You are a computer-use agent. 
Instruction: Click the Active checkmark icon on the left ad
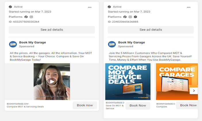[10, 7]
